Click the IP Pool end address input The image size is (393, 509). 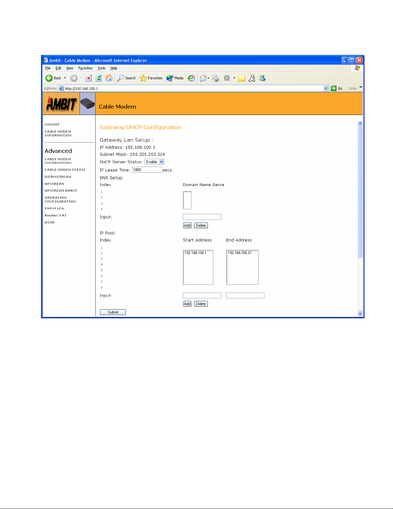point(245,295)
